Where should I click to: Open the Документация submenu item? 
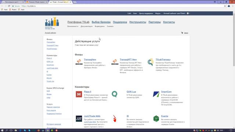87,26
